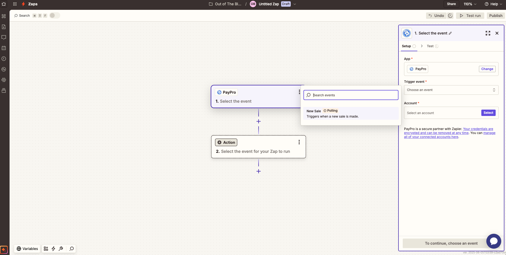Open the 110% zoom dropdown
The image size is (506, 255).
470,4
